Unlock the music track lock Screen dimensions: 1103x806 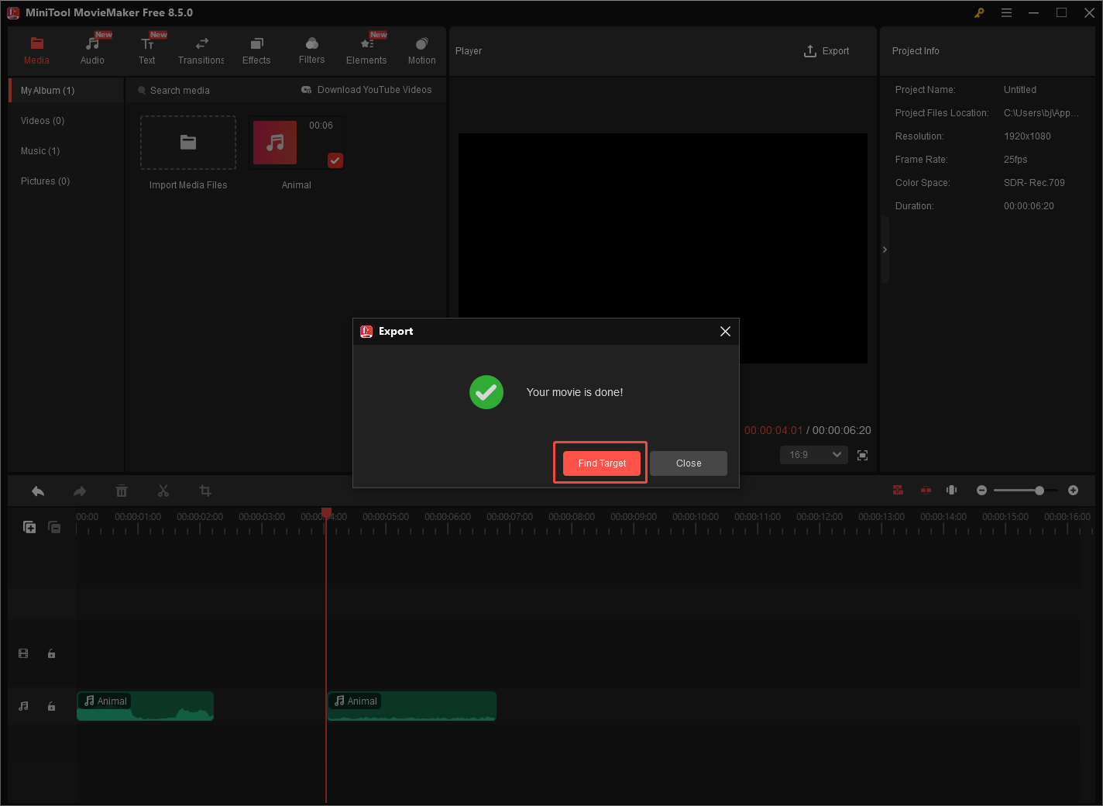click(51, 706)
